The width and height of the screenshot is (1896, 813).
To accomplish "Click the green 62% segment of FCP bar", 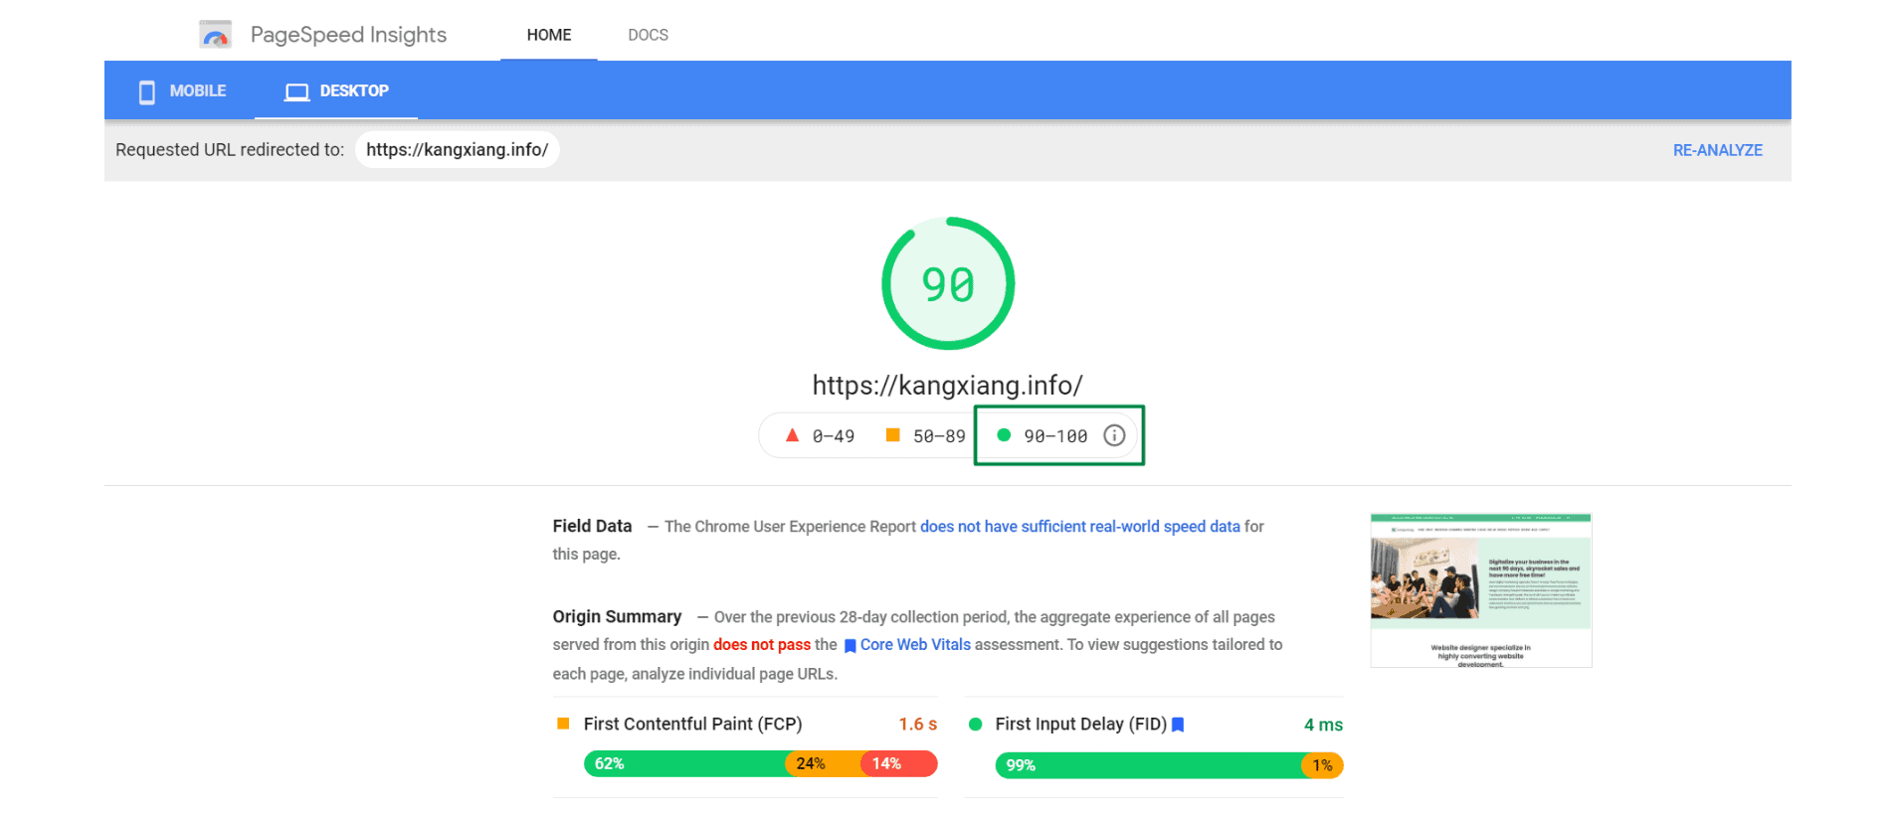I will (x=685, y=763).
